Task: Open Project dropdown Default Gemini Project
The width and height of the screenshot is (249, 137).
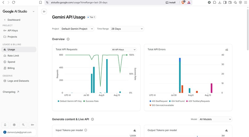Action: [x=77, y=29]
